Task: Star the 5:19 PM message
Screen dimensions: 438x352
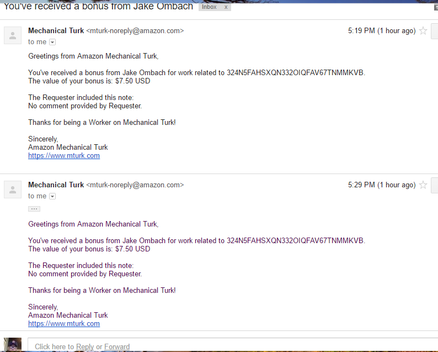Action: (423, 30)
